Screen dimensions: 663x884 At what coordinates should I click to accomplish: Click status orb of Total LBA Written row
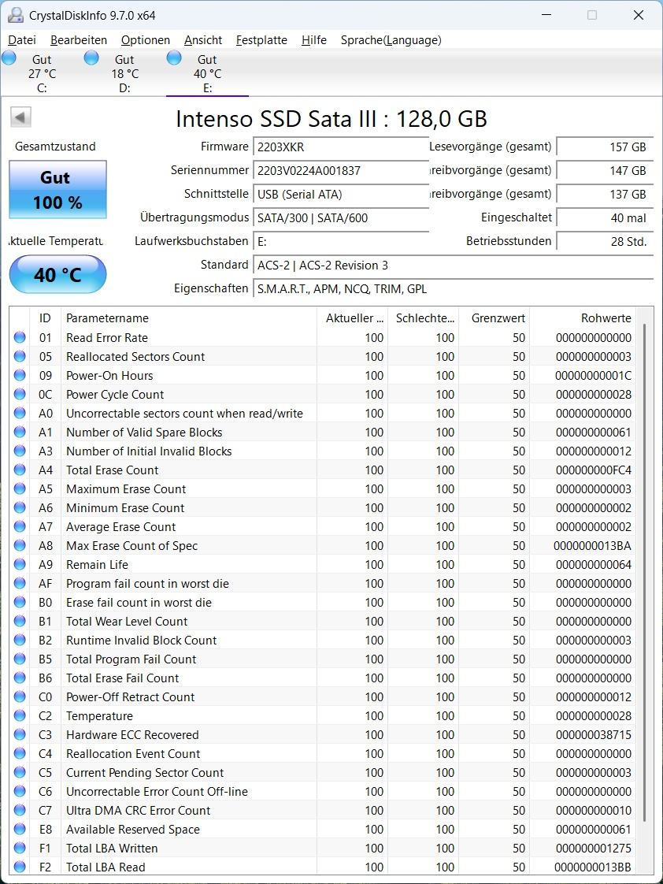coord(20,848)
